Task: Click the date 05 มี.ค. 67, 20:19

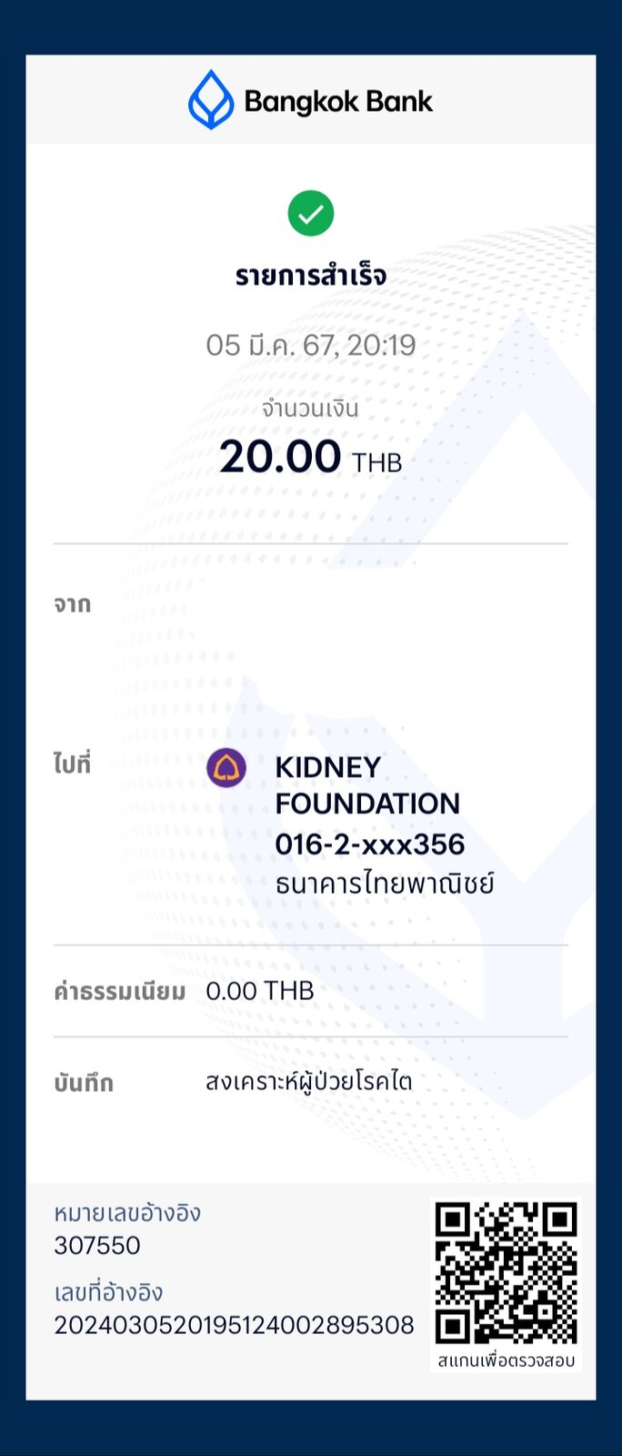Action: pos(311,345)
